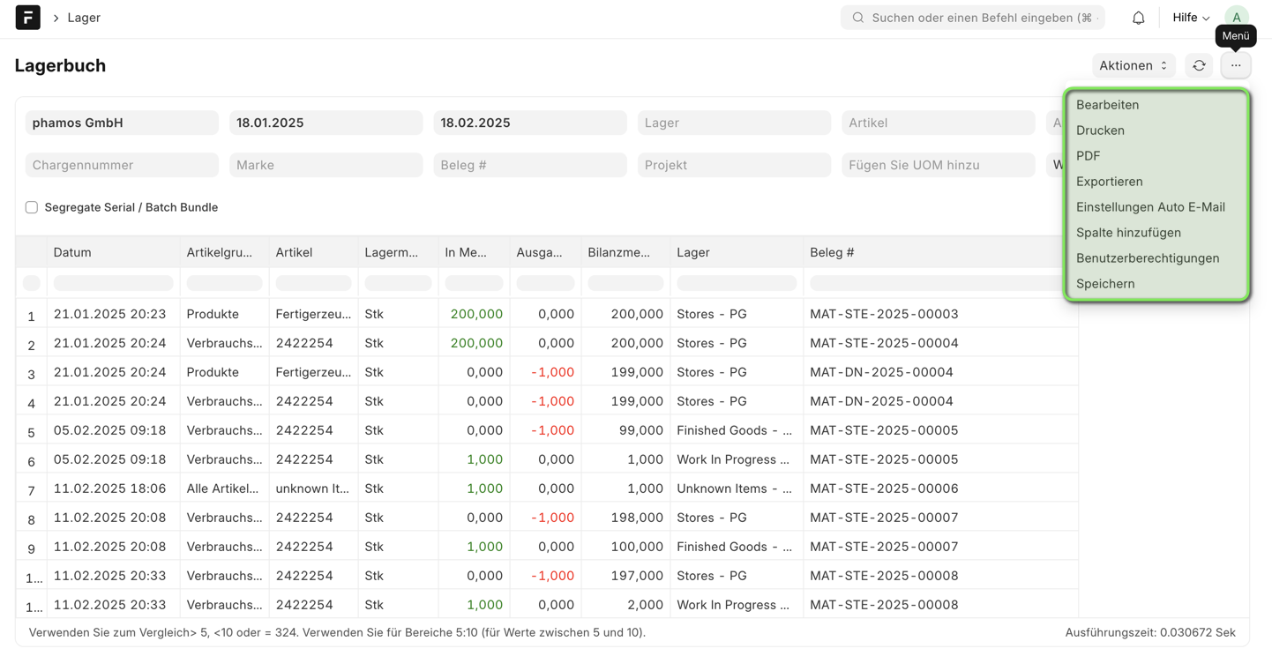
Task: Click the Ausga... column header
Action: click(x=545, y=252)
